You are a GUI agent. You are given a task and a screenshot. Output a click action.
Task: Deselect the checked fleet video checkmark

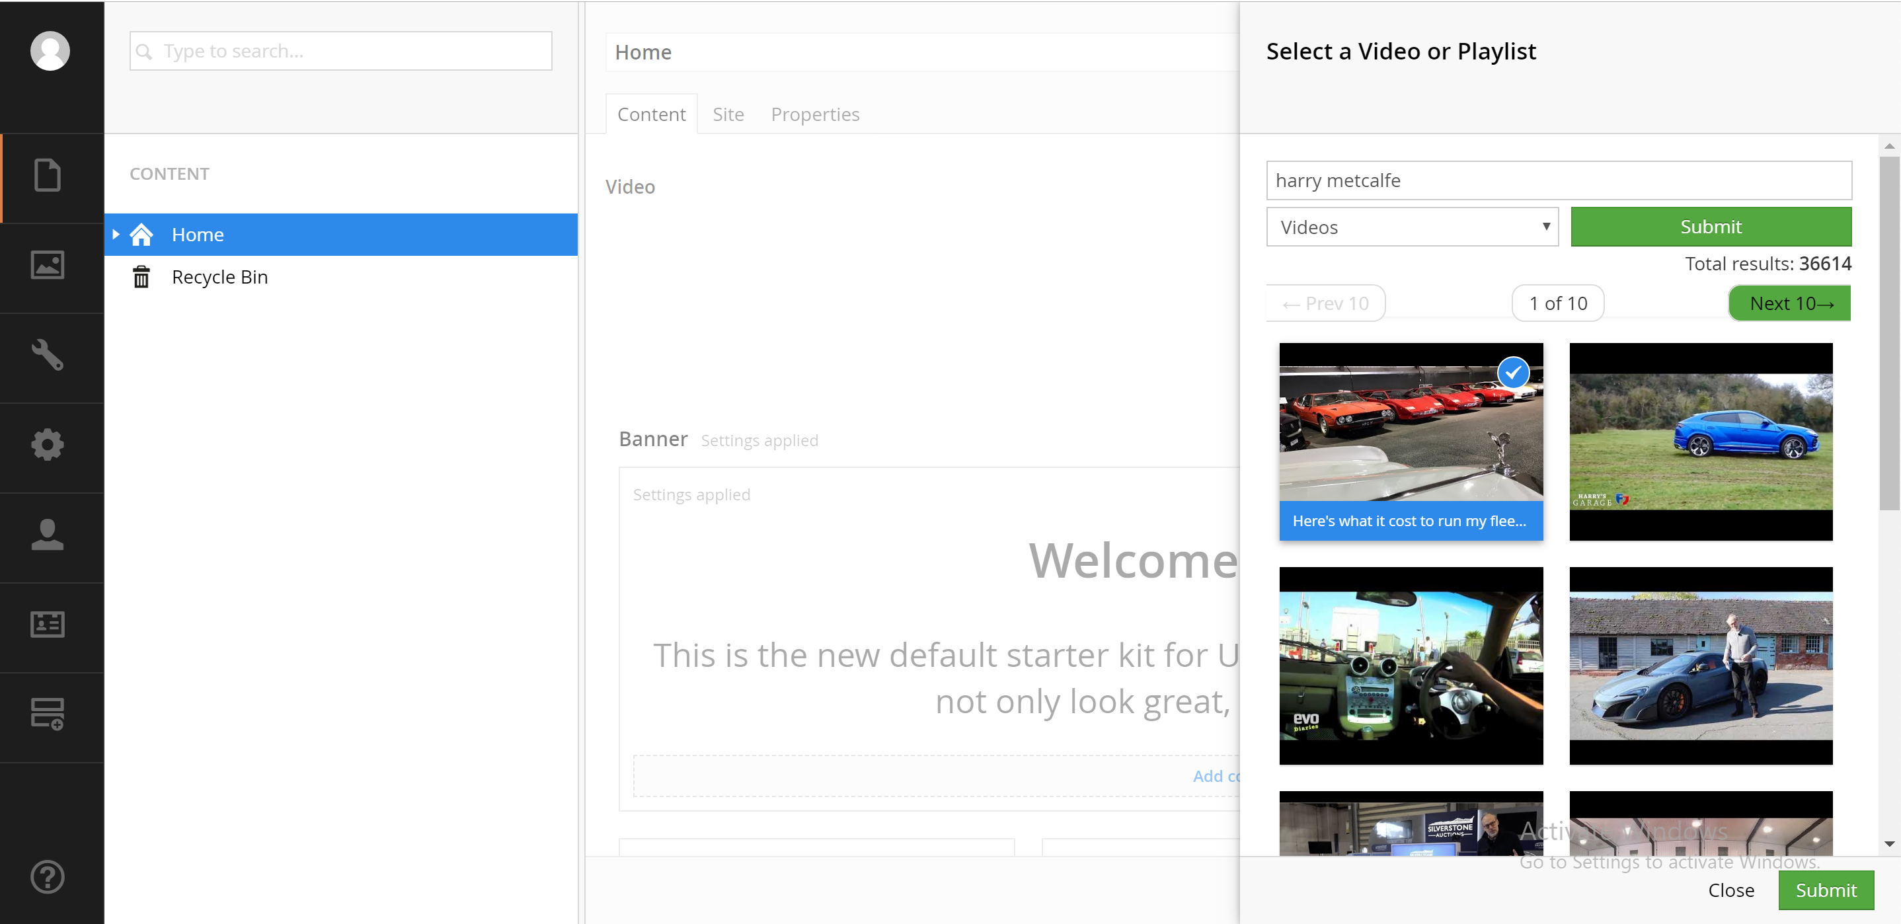(1514, 373)
